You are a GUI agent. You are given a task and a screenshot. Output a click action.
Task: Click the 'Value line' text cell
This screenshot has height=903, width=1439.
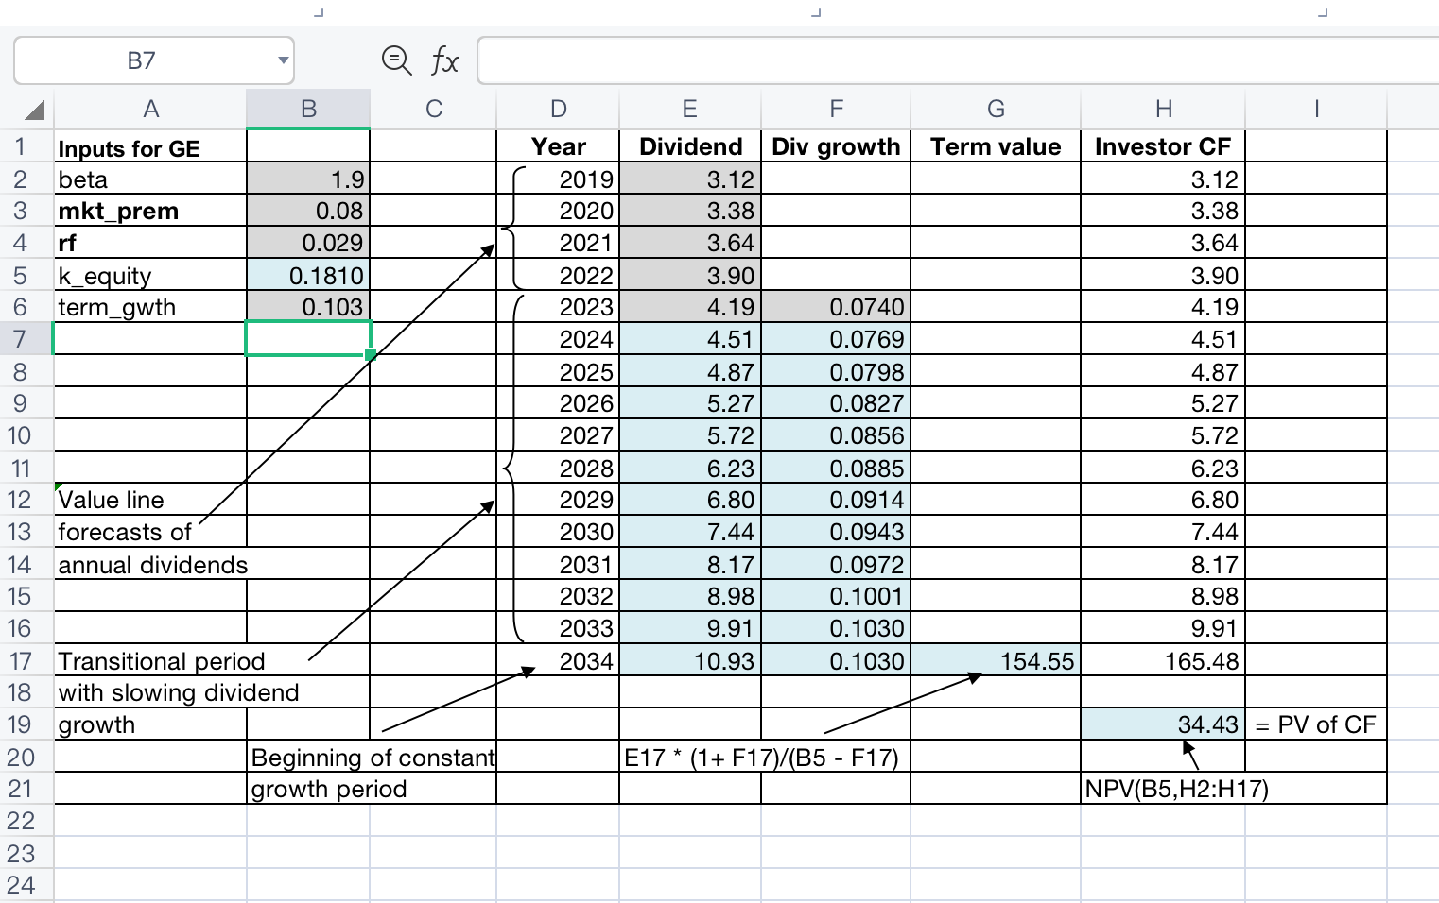pyautogui.click(x=150, y=500)
